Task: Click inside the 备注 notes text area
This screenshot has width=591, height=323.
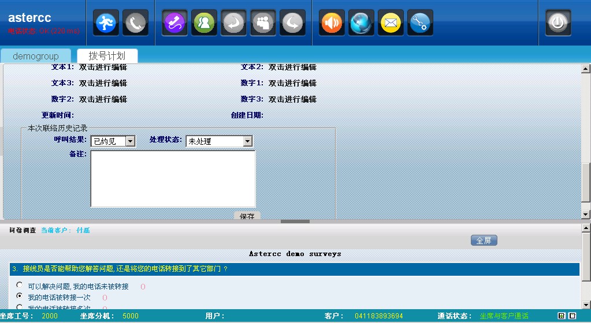Action: pyautogui.click(x=173, y=178)
